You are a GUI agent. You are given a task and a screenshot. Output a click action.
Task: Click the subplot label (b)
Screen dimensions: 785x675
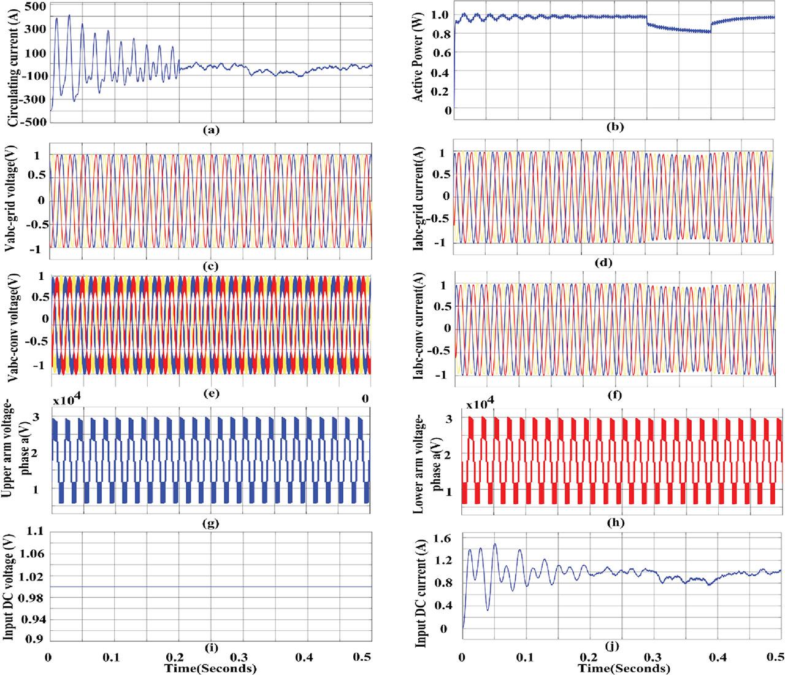tap(615, 127)
